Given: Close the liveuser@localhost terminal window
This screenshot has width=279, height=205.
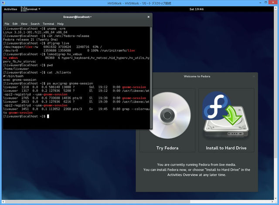Looking at the screenshot, I should click(148, 17).
